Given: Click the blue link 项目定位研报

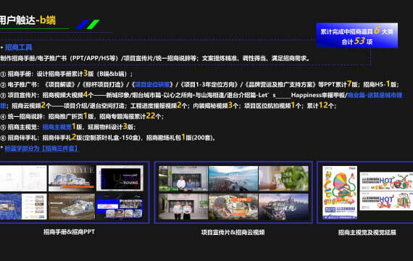Looking at the screenshot, I should 152,84.
